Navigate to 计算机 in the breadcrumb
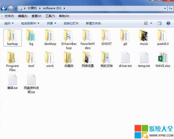The height and width of the screenshot is (139, 174). point(32,8)
